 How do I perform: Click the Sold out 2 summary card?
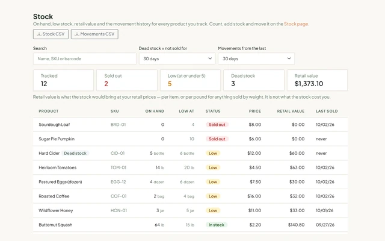(x=127, y=80)
